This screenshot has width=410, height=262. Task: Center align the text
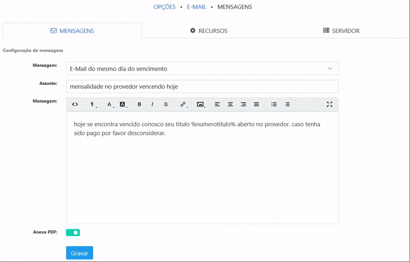tap(230, 104)
